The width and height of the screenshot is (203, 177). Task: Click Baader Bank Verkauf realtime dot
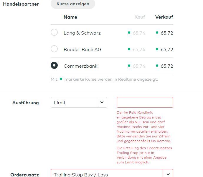pyautogui.click(x=157, y=49)
